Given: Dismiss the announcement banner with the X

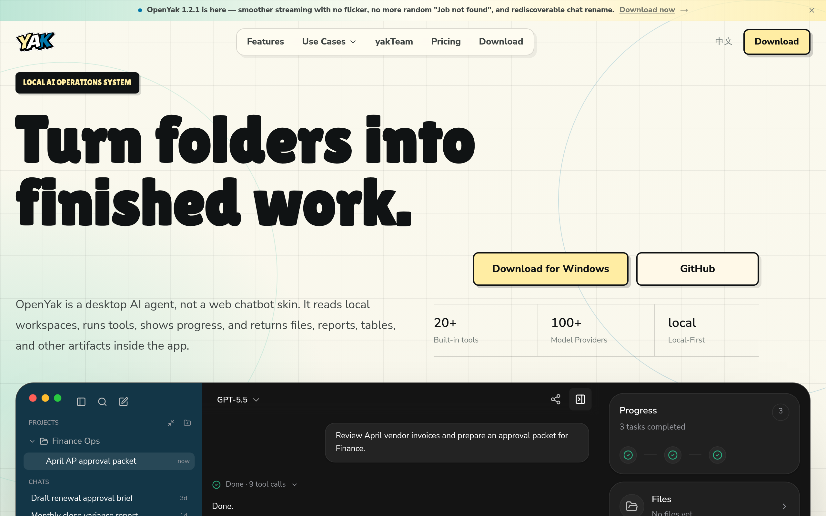Looking at the screenshot, I should pyautogui.click(x=812, y=10).
